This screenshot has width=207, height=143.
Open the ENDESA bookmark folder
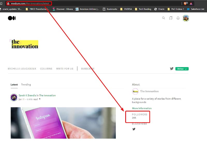point(126,9)
